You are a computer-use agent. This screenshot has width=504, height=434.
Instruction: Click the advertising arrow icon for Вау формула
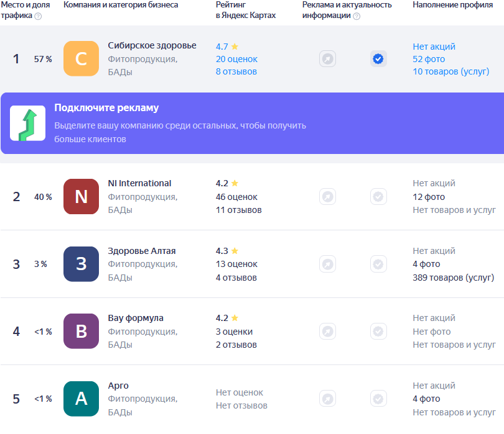pos(327,332)
